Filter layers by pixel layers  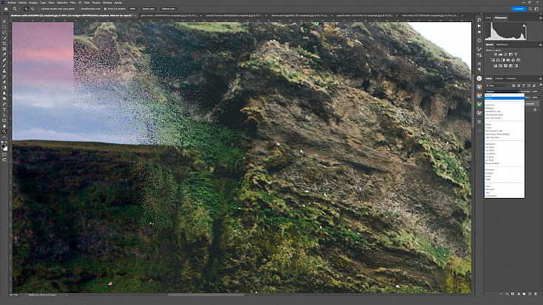click(513, 86)
